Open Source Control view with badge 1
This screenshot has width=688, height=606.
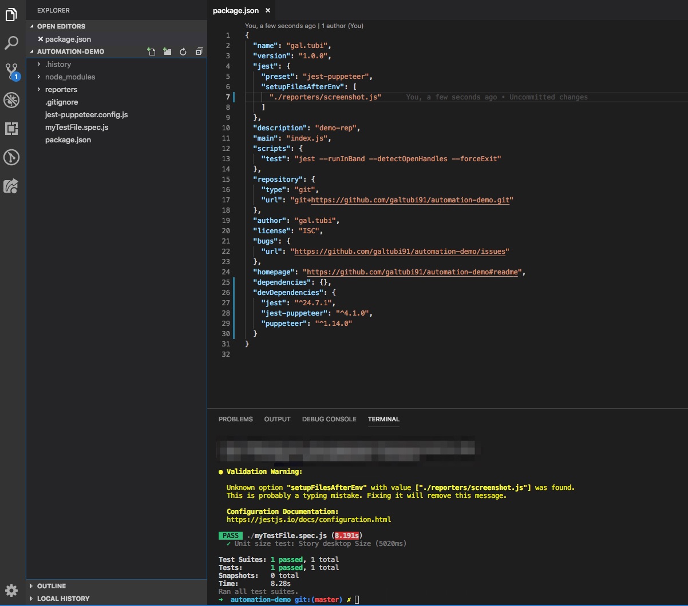11,71
